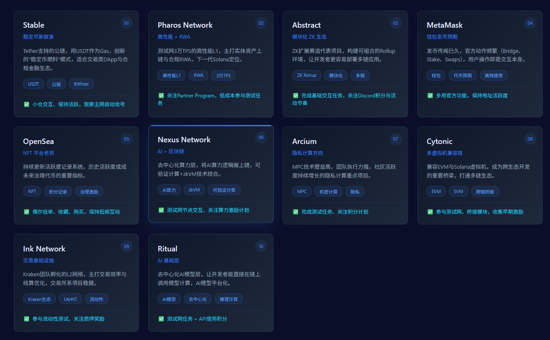Click the green checkmark on Stable card
This screenshot has height=340, width=550.
tap(26, 104)
